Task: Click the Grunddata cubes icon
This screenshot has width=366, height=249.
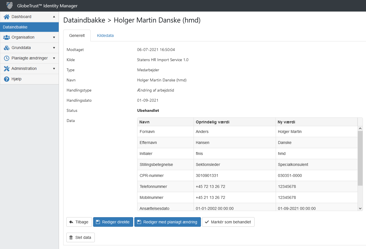Action: coord(6,48)
